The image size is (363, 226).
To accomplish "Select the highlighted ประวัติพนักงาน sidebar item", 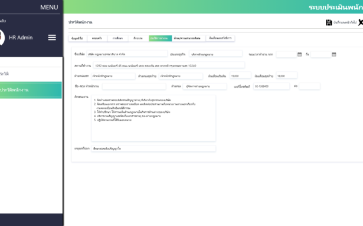I will coord(31,90).
